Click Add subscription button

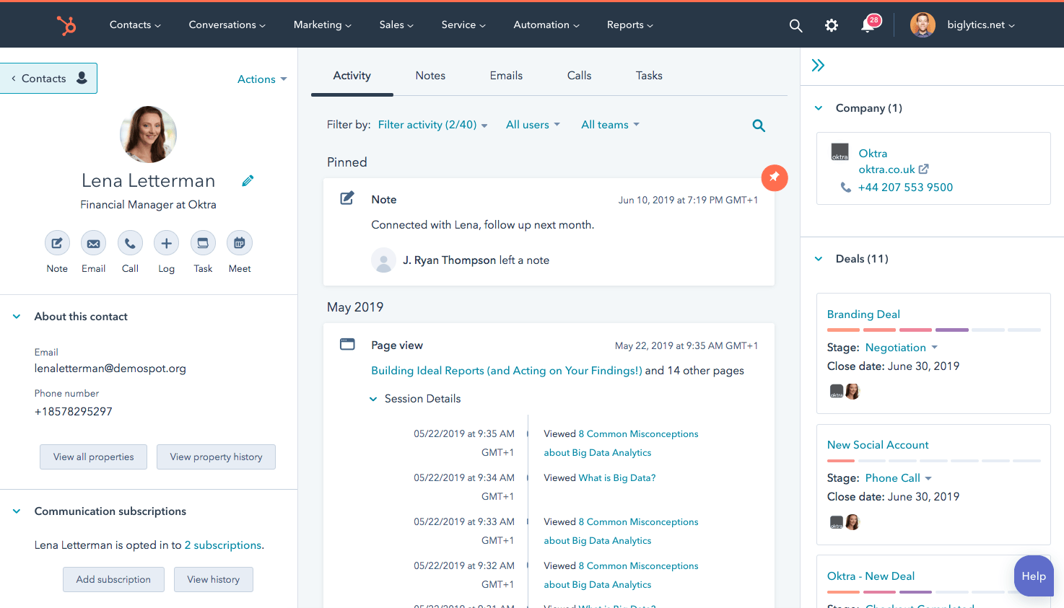point(113,580)
